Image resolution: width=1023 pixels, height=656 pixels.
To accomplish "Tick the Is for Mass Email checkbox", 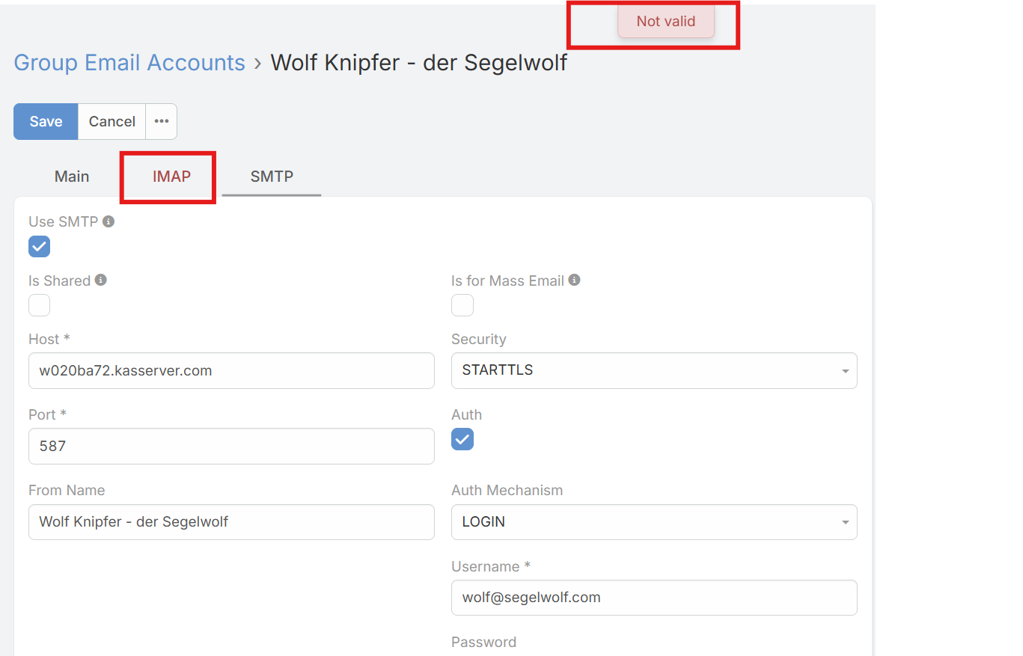I will coord(462,305).
